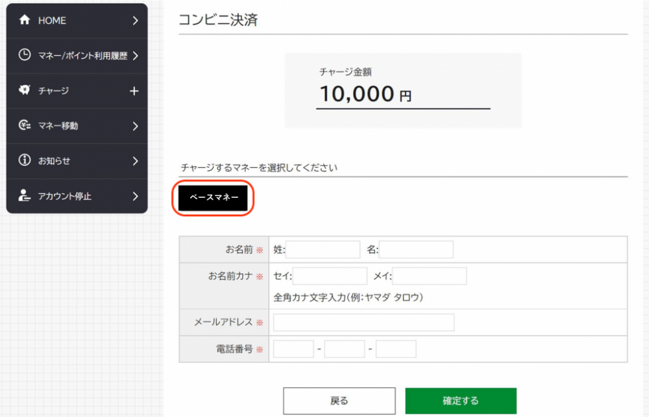Viewport: 649px width, 417px height.
Task: Click the 戻る back button
Action: (x=339, y=401)
